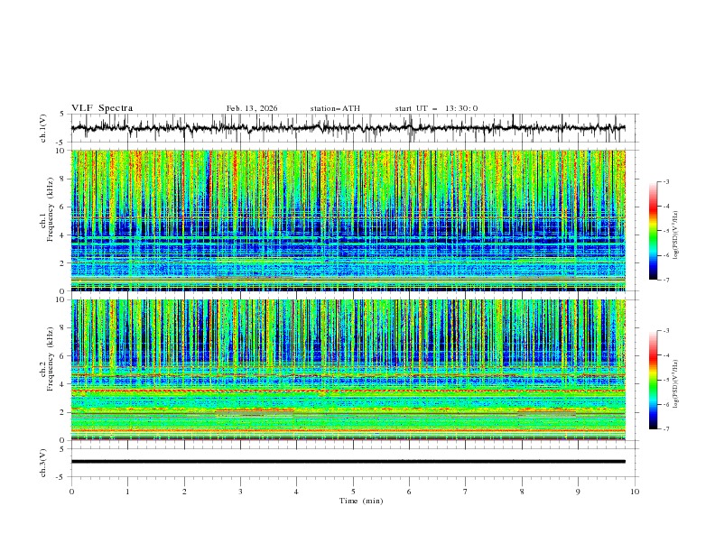Click the ch.3(V) axis label

point(44,462)
